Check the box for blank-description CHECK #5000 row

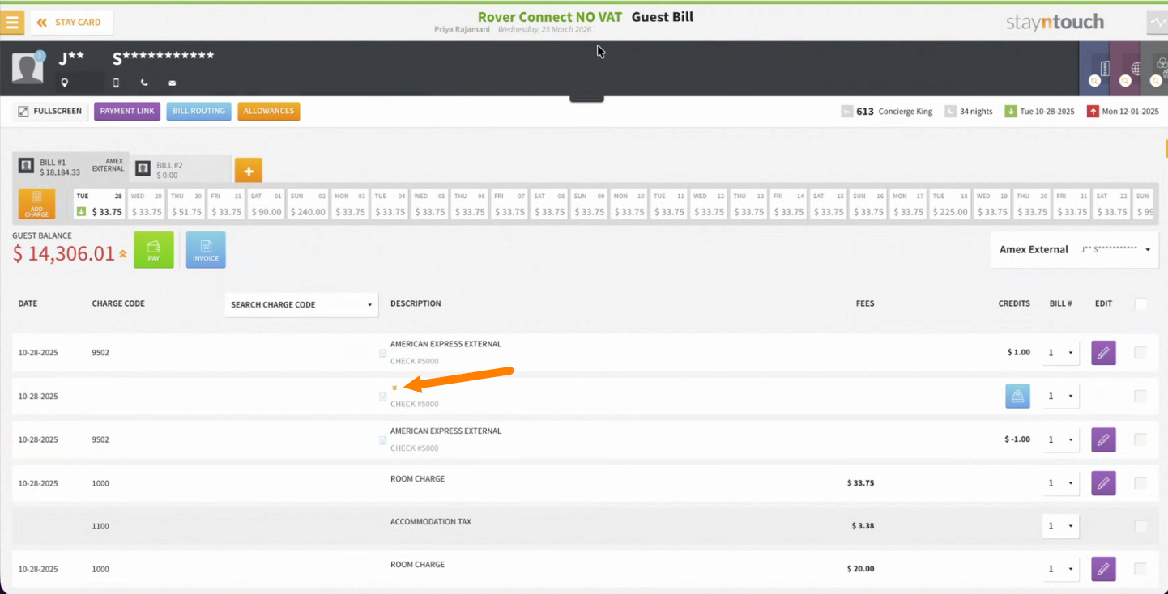tap(1140, 397)
